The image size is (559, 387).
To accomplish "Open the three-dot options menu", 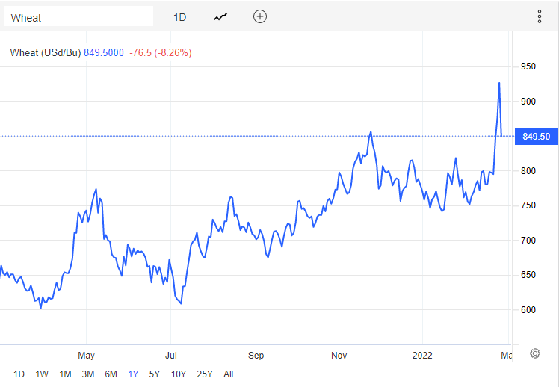I will pyautogui.click(x=539, y=16).
